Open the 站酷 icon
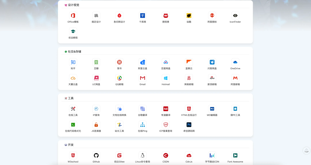 point(189,16)
